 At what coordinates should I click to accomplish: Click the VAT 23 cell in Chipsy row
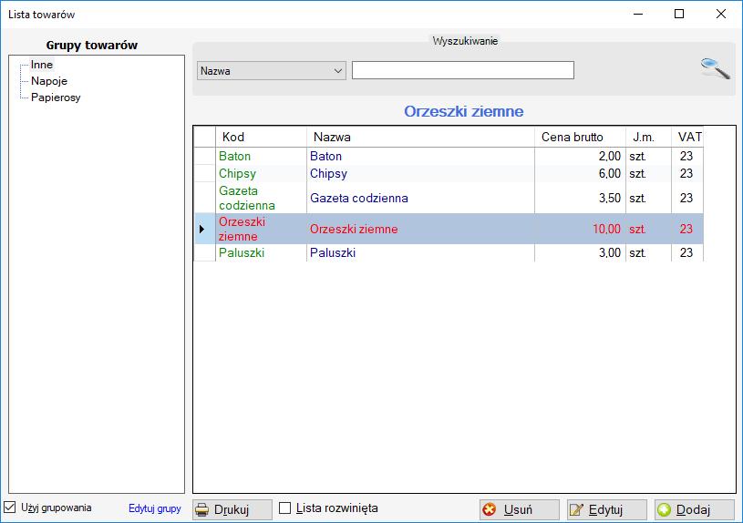687,173
